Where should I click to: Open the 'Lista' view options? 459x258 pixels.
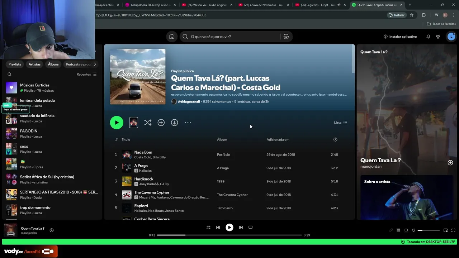pos(341,123)
